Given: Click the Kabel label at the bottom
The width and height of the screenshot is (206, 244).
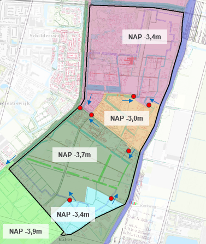Looking at the screenshot, I should [66, 240].
